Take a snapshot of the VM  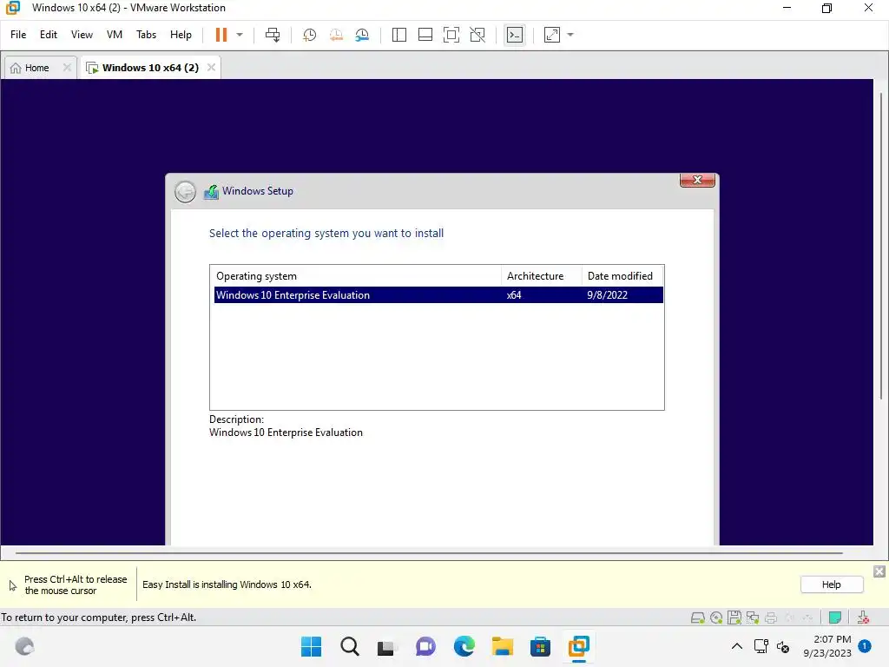[310, 35]
